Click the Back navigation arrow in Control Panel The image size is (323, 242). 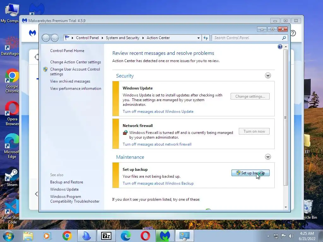pos(46,38)
